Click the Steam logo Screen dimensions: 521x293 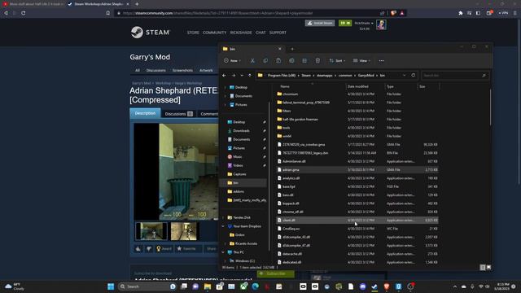[x=150, y=33]
